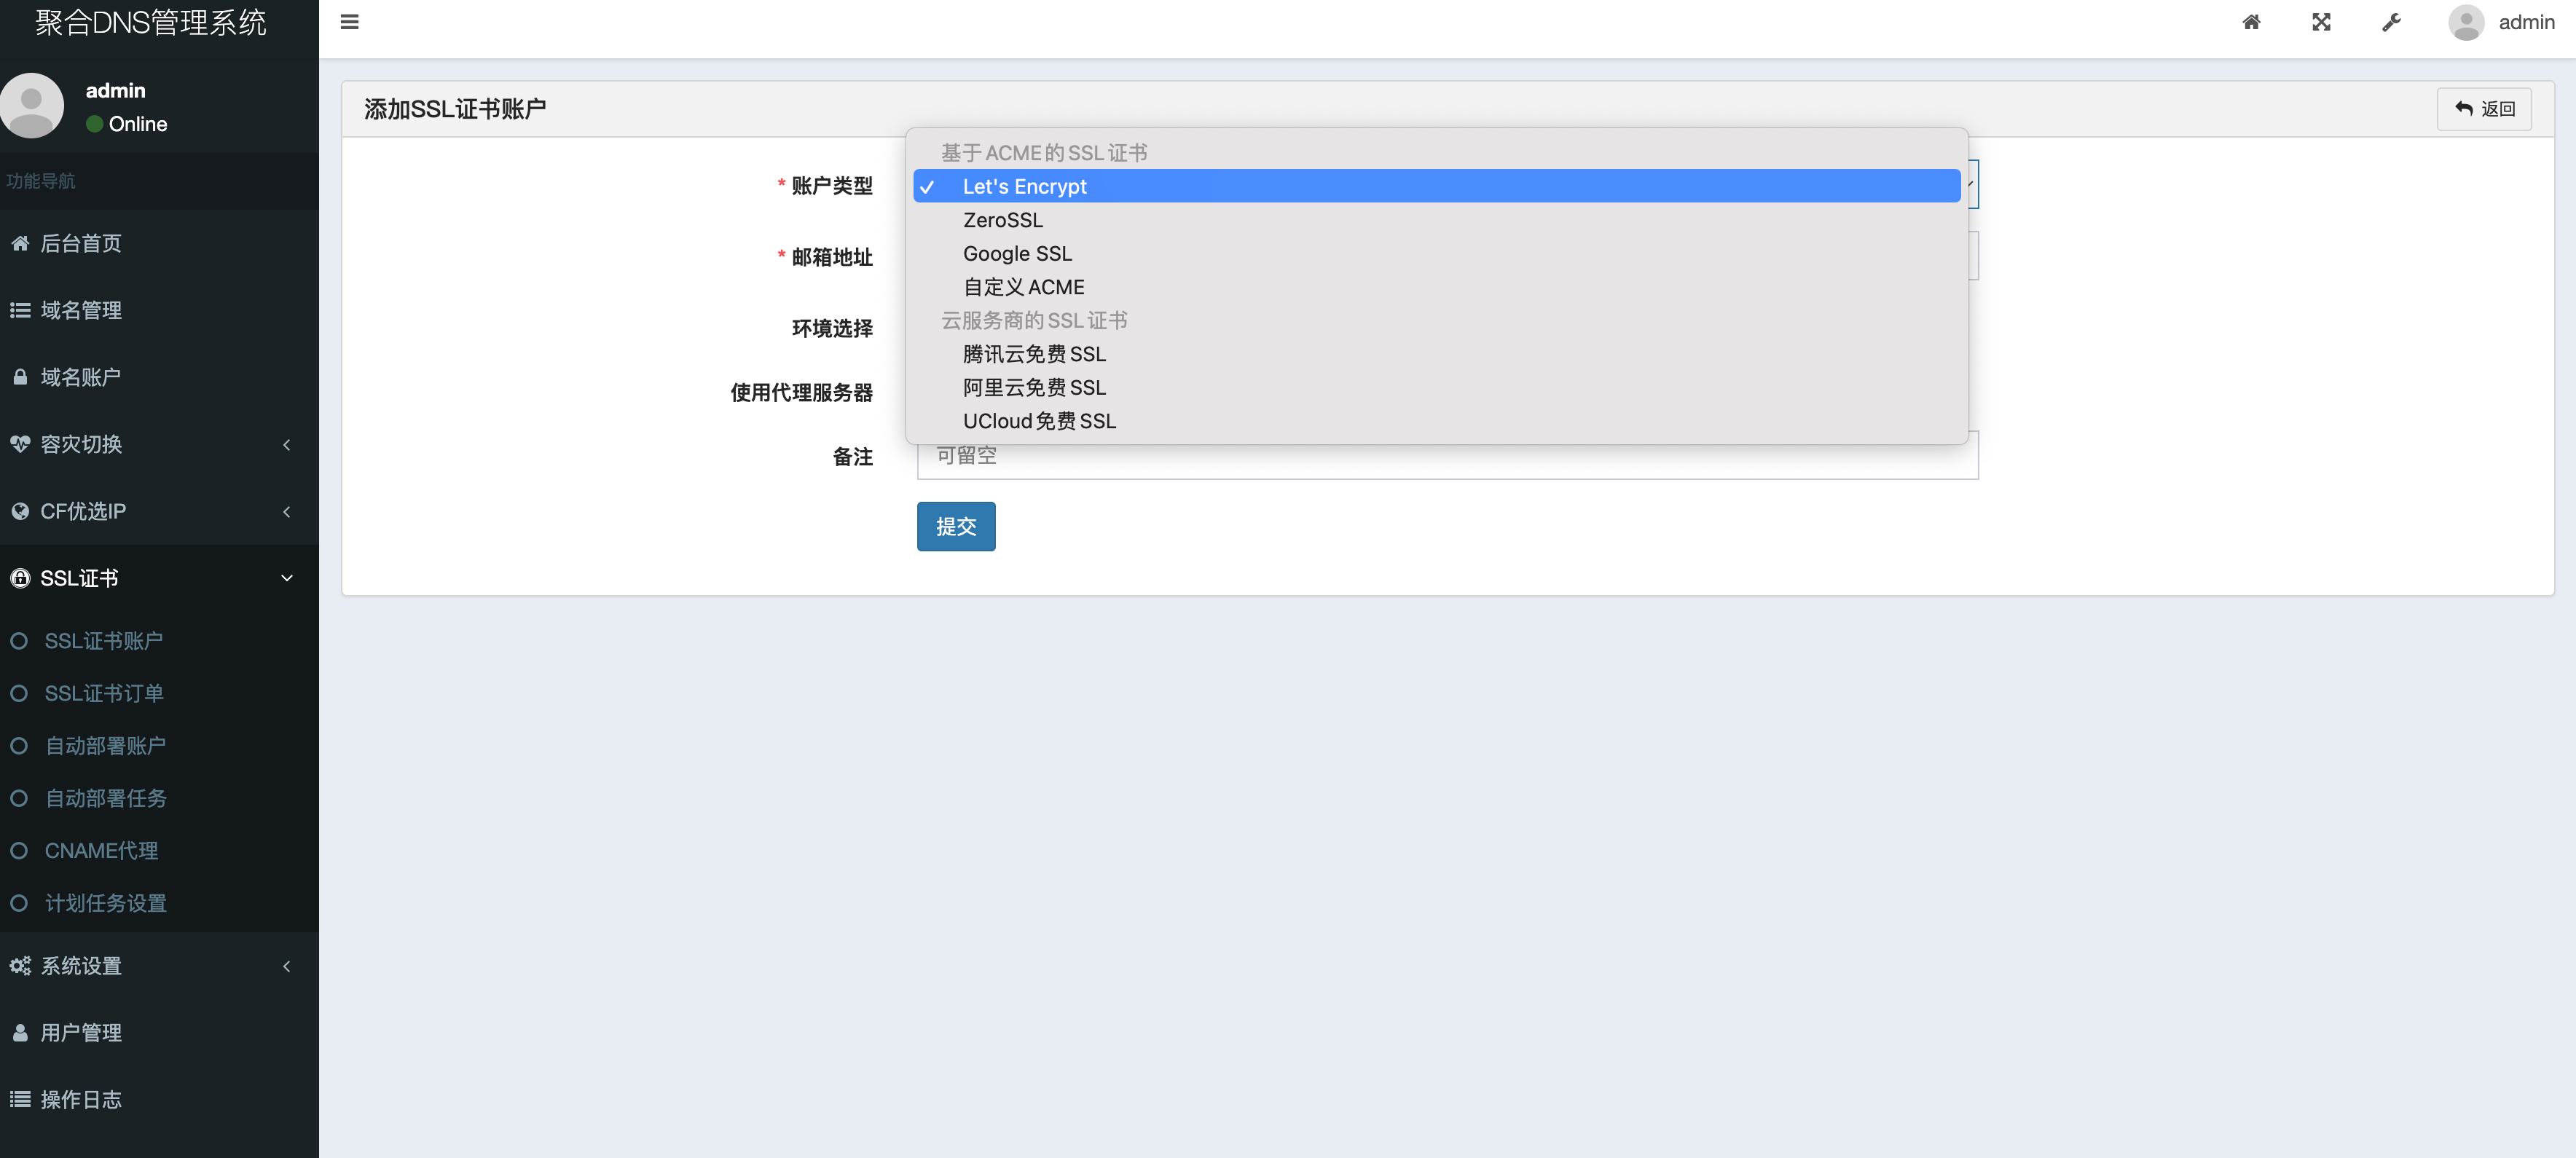Toggle the sidebar hamburger menu icon
This screenshot has width=2576, height=1158.
349,22
